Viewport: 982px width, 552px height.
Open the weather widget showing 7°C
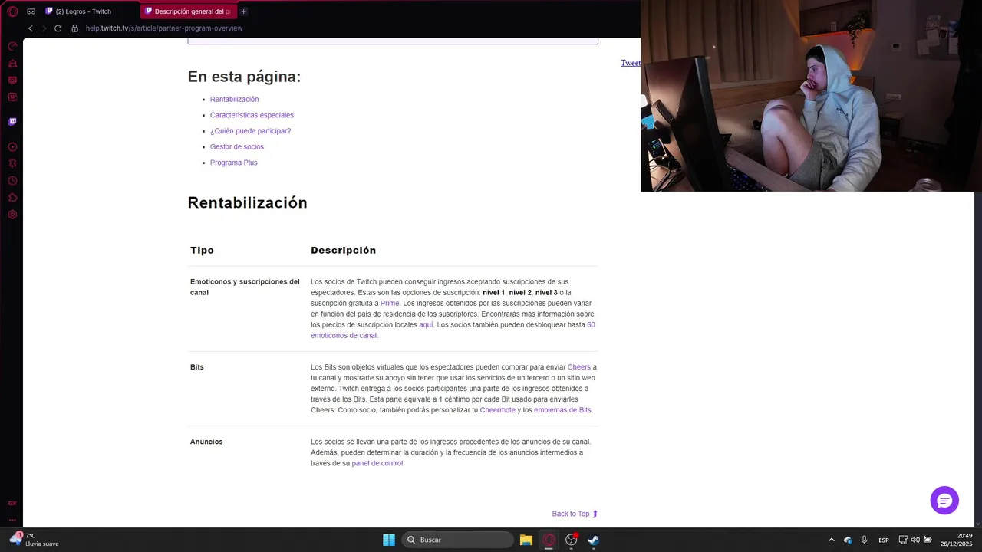pos(35,540)
